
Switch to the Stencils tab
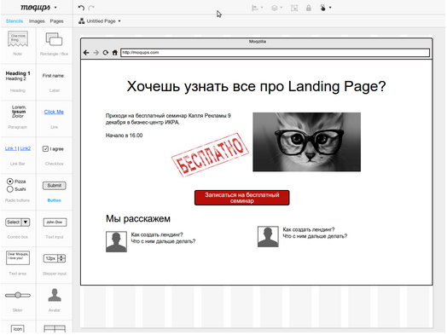[x=15, y=21]
